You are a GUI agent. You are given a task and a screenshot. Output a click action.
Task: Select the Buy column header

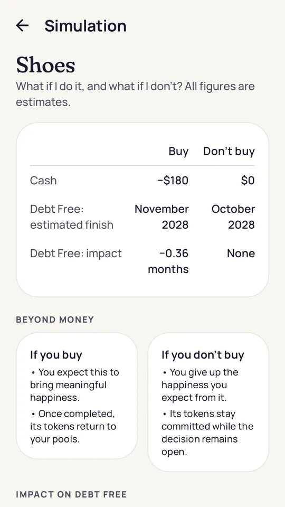[178, 152]
